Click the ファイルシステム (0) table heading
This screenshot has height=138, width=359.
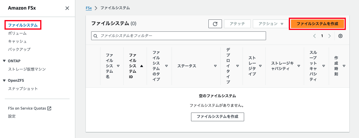tap(114, 23)
